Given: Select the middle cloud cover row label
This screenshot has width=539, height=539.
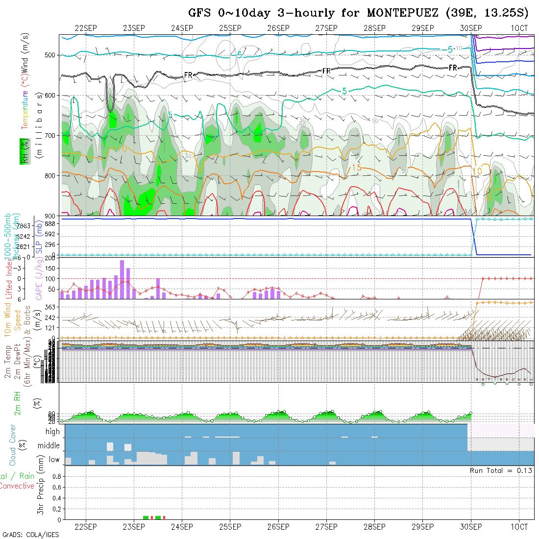Looking at the screenshot, I should click(49, 446).
